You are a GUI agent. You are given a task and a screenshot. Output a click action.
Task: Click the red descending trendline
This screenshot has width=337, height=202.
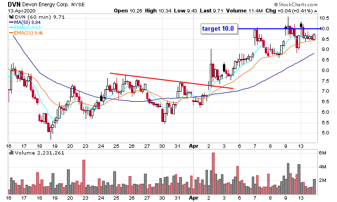click(x=171, y=81)
